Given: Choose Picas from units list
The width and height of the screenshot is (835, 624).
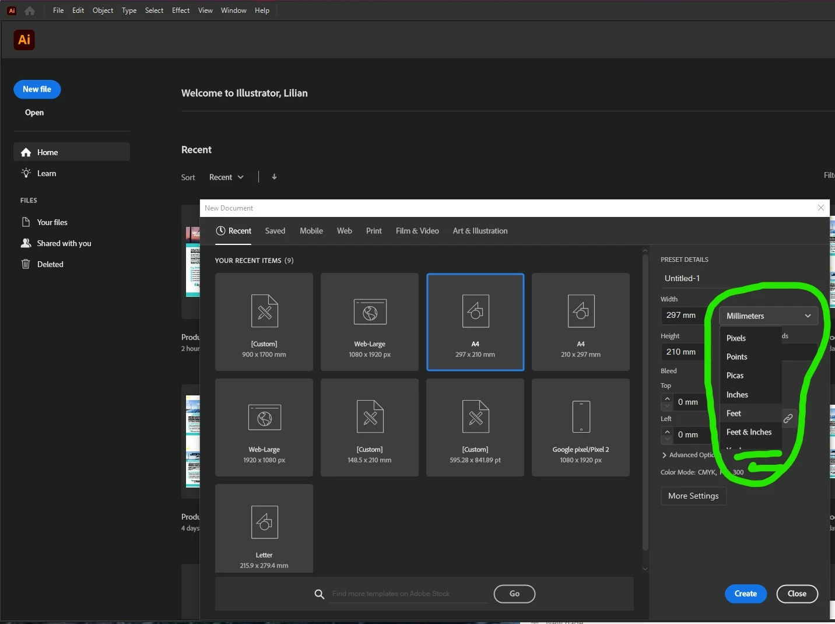Looking at the screenshot, I should [751, 376].
